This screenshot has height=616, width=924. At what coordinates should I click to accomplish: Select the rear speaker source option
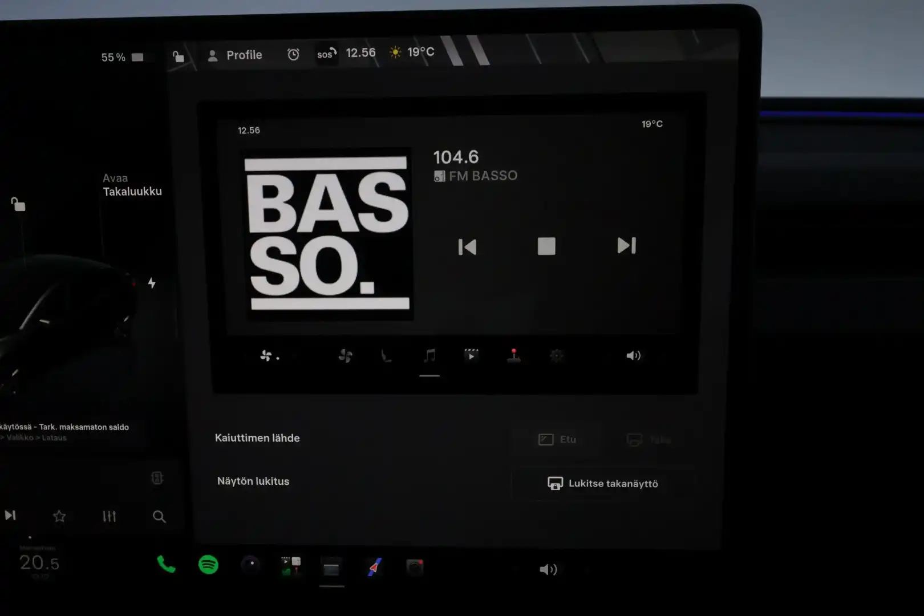(649, 440)
